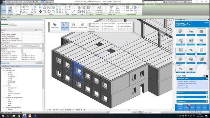
Task: Collapse Structural Plans tree node
Action: pos(4,70)
